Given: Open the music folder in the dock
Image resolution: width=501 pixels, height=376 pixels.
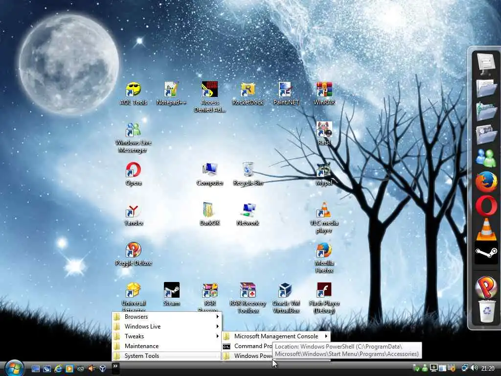Looking at the screenshot, I should click(486, 111).
